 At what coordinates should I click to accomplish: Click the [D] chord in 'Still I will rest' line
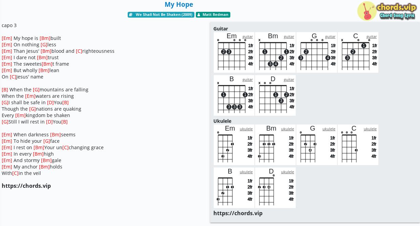49,122
